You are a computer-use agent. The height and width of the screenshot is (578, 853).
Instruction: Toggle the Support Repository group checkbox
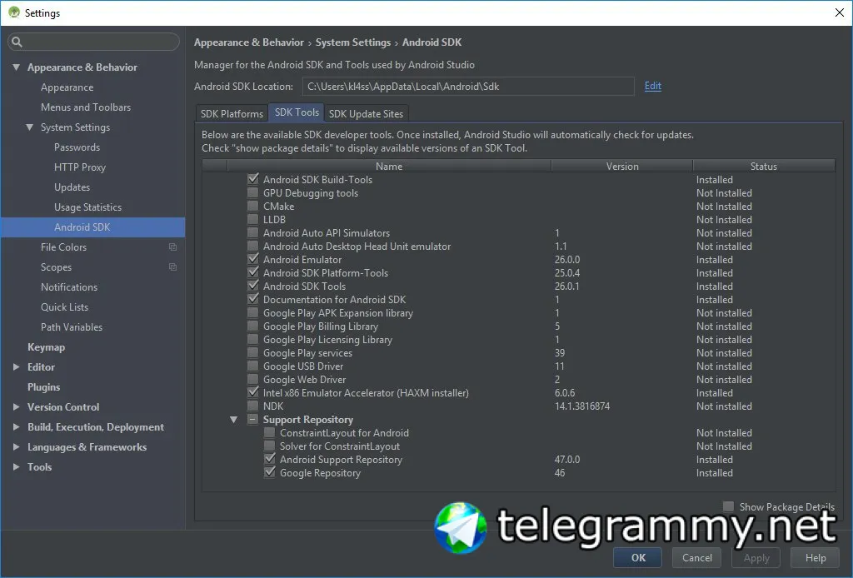point(253,419)
